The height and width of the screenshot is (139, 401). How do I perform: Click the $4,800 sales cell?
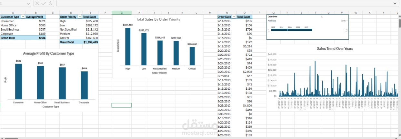coord(244,105)
